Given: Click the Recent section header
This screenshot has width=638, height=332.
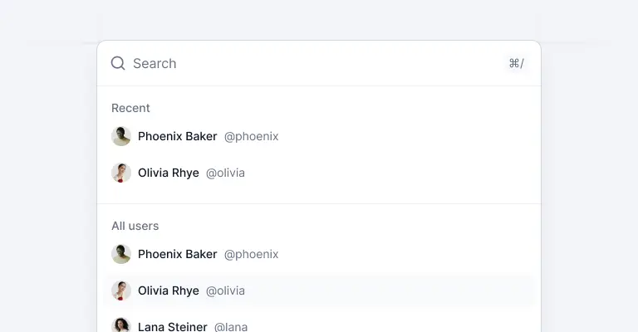Looking at the screenshot, I should coord(130,108).
